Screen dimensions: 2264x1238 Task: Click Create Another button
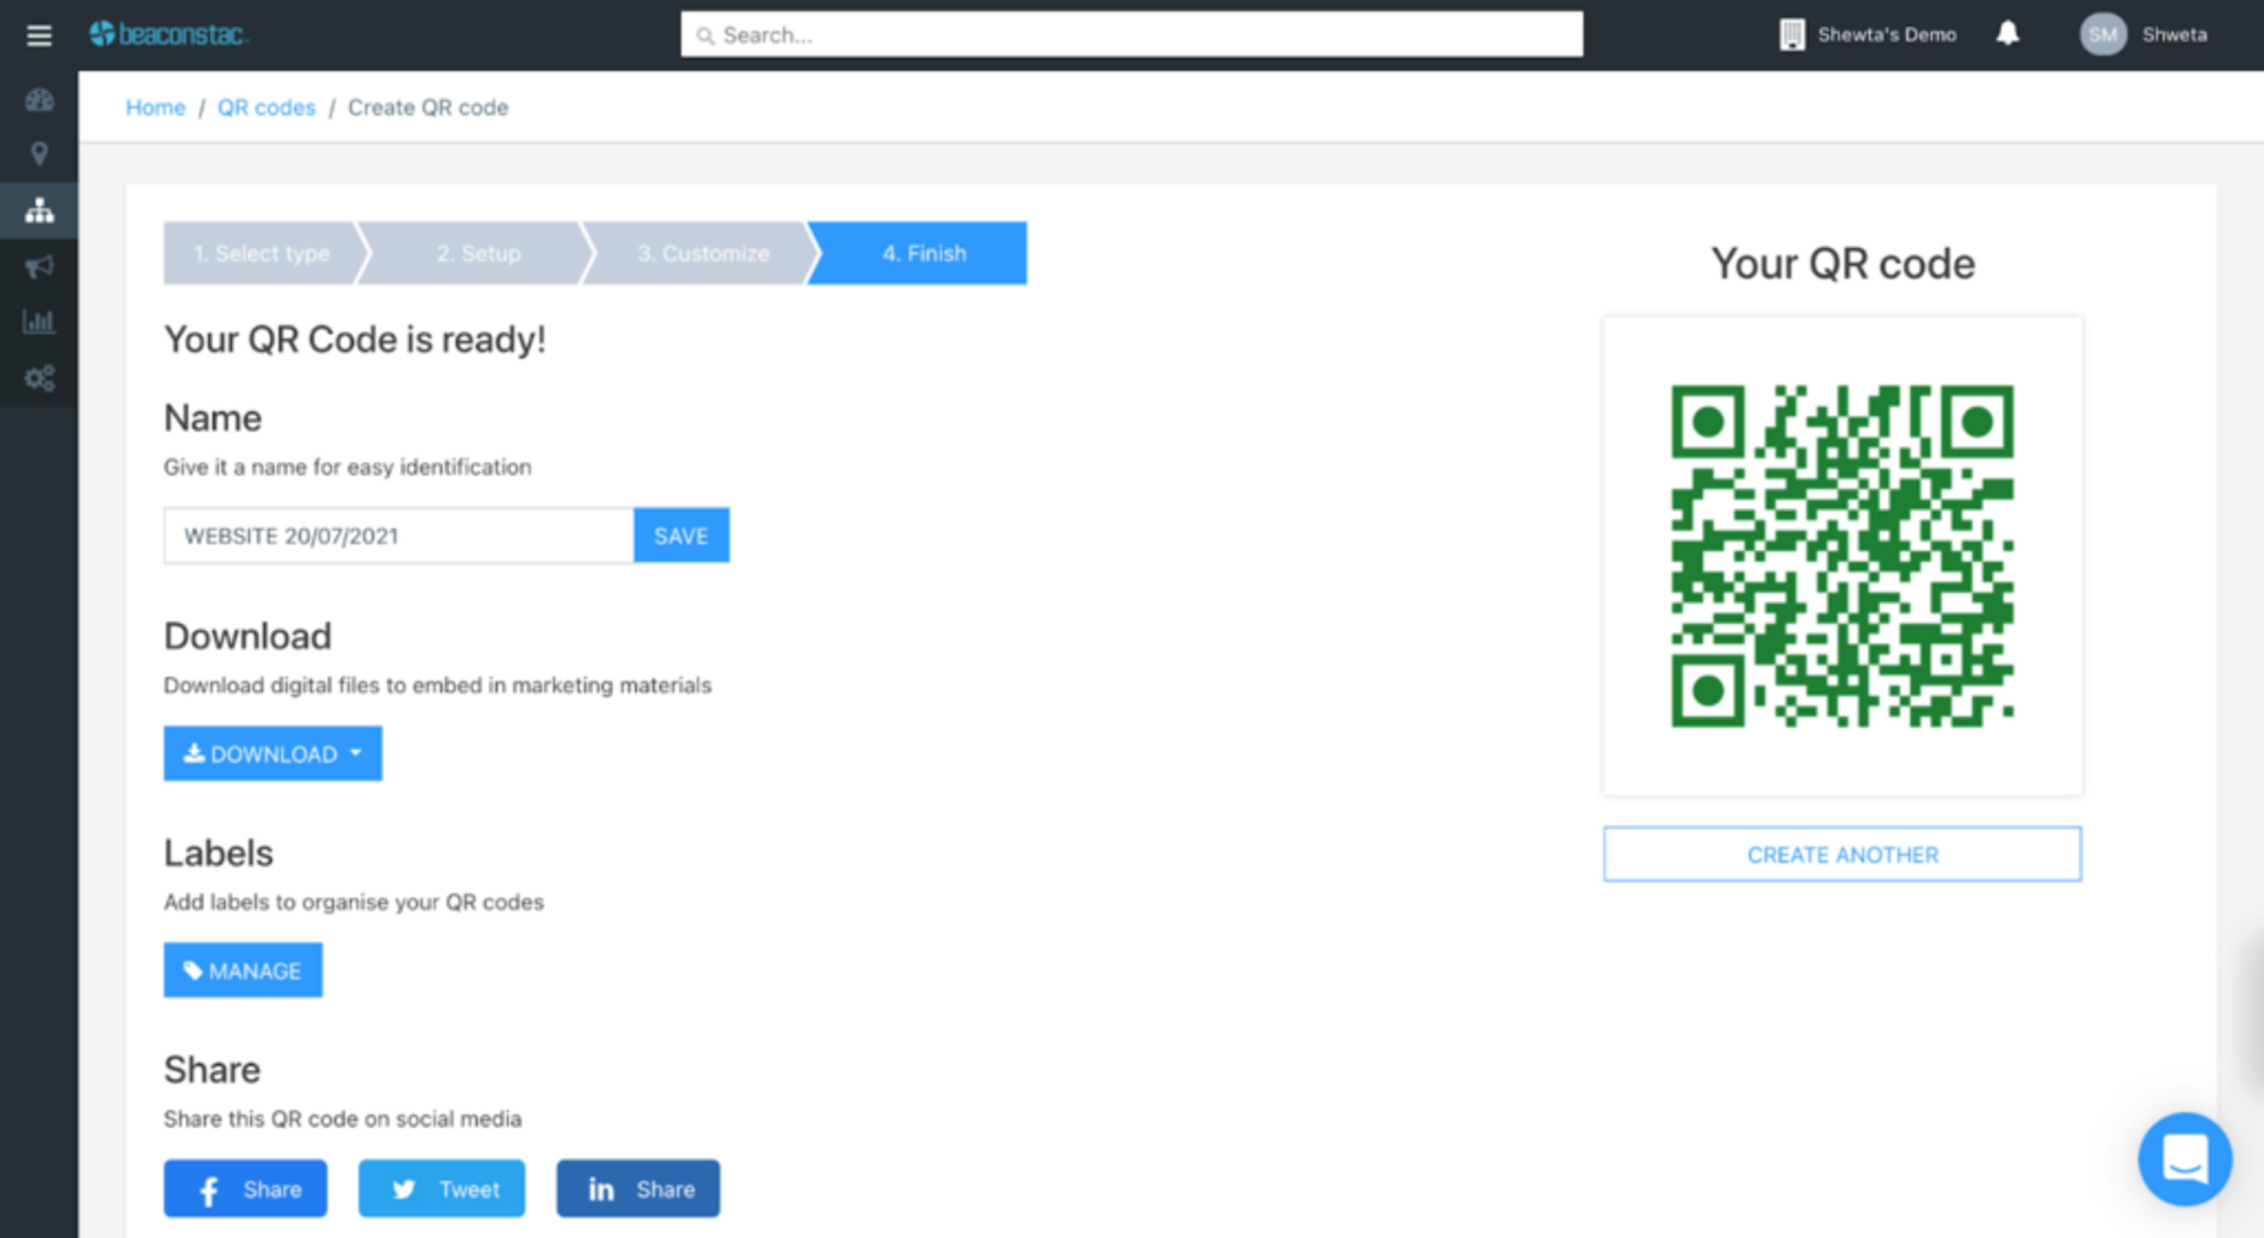pyautogui.click(x=1842, y=854)
